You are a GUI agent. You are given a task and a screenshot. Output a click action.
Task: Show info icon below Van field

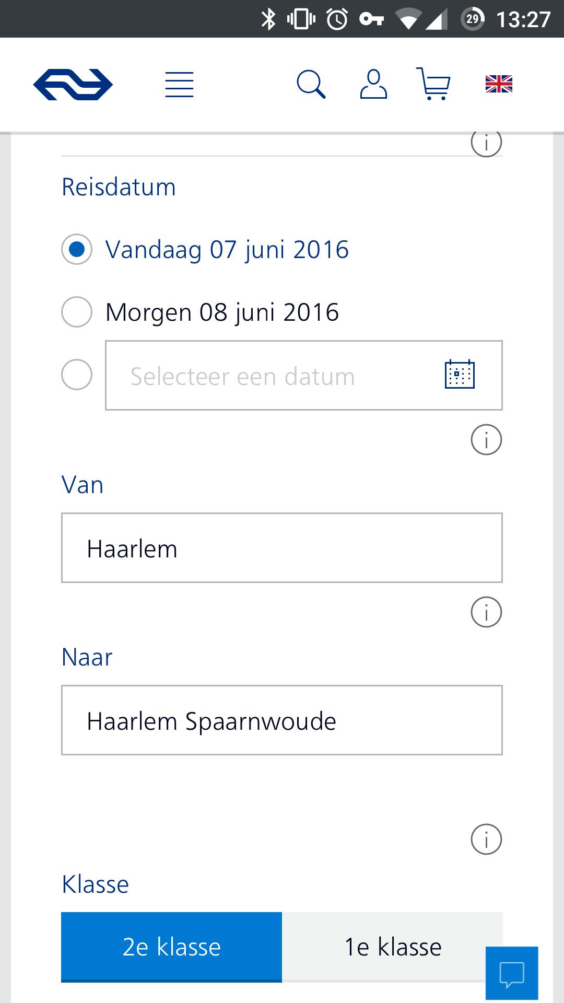tap(486, 612)
